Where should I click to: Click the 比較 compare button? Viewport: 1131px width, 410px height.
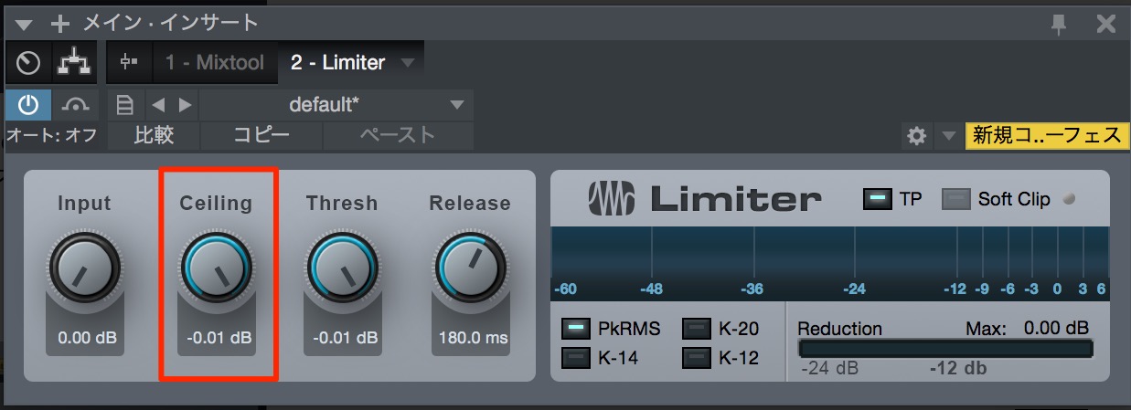pyautogui.click(x=154, y=136)
